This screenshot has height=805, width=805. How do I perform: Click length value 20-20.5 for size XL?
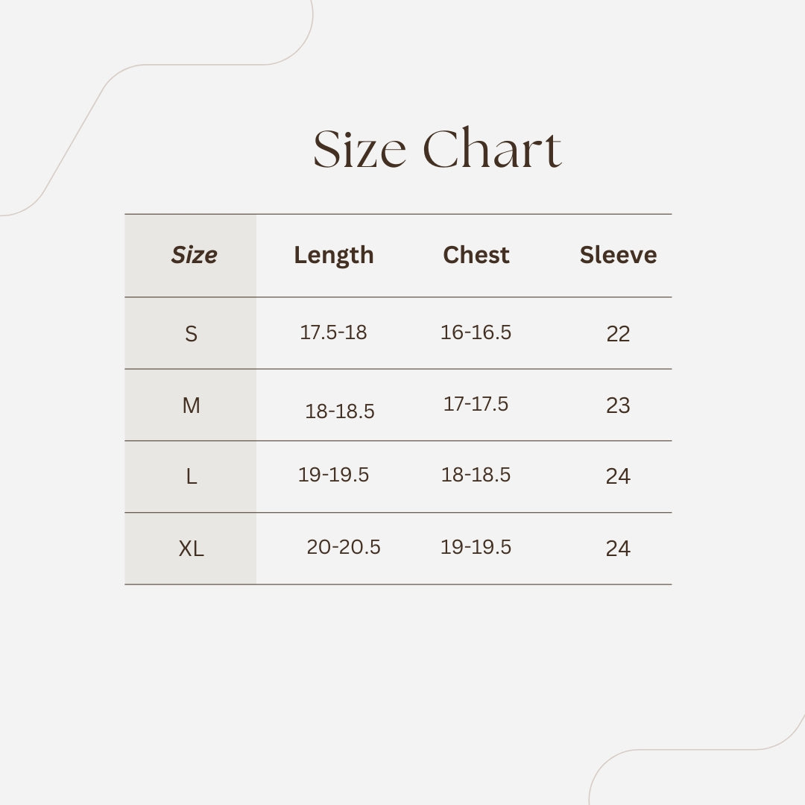(344, 547)
